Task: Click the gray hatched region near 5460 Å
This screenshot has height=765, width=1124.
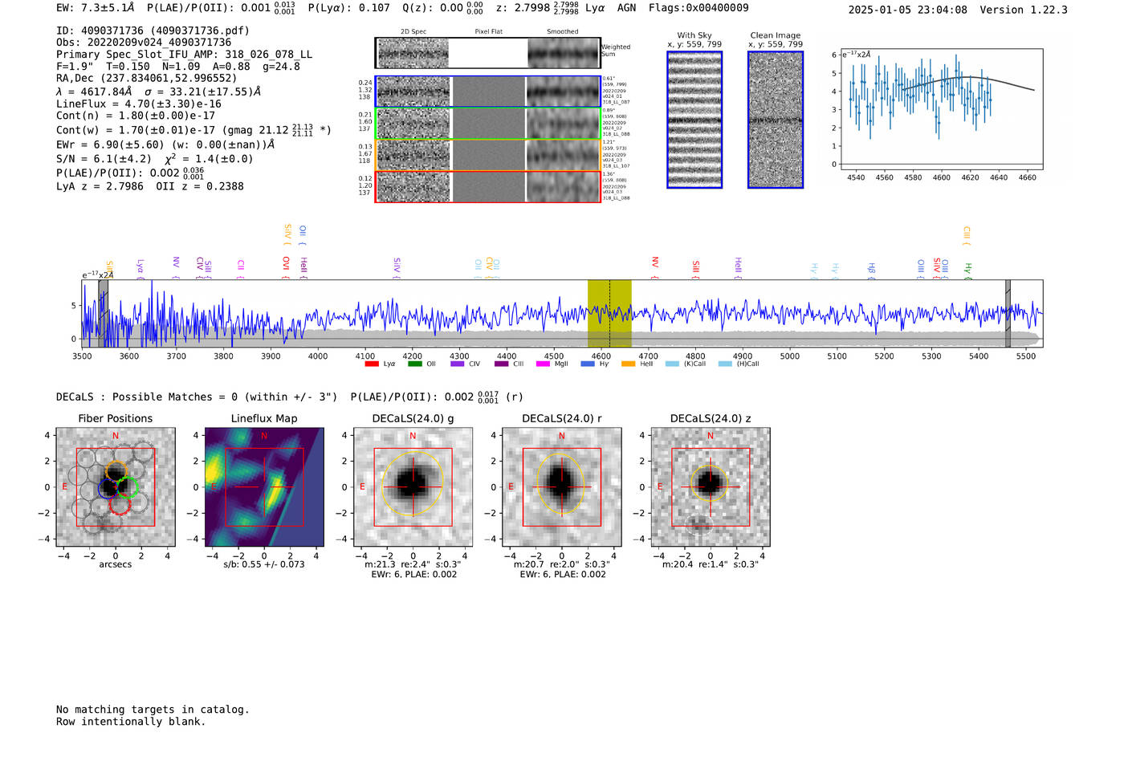Action: coord(1008,313)
